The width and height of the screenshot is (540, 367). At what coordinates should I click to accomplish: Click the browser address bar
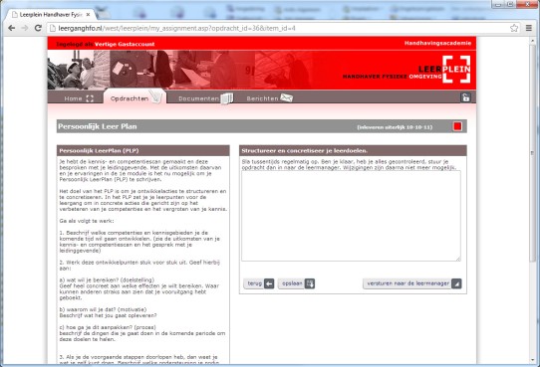click(x=279, y=28)
